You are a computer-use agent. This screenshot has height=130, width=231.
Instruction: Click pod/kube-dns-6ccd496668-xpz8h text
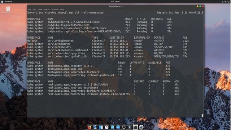tap(68, 25)
